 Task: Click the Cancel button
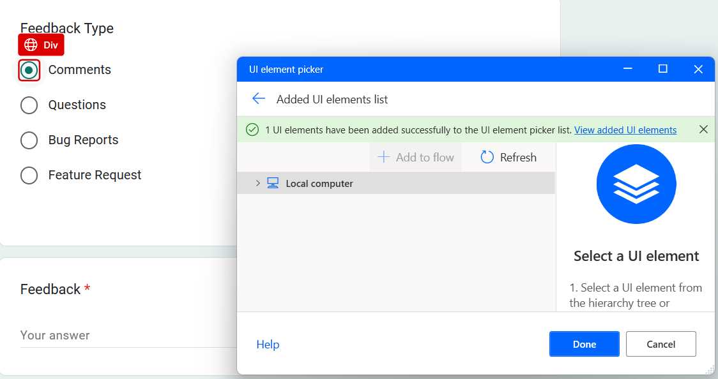coord(661,344)
